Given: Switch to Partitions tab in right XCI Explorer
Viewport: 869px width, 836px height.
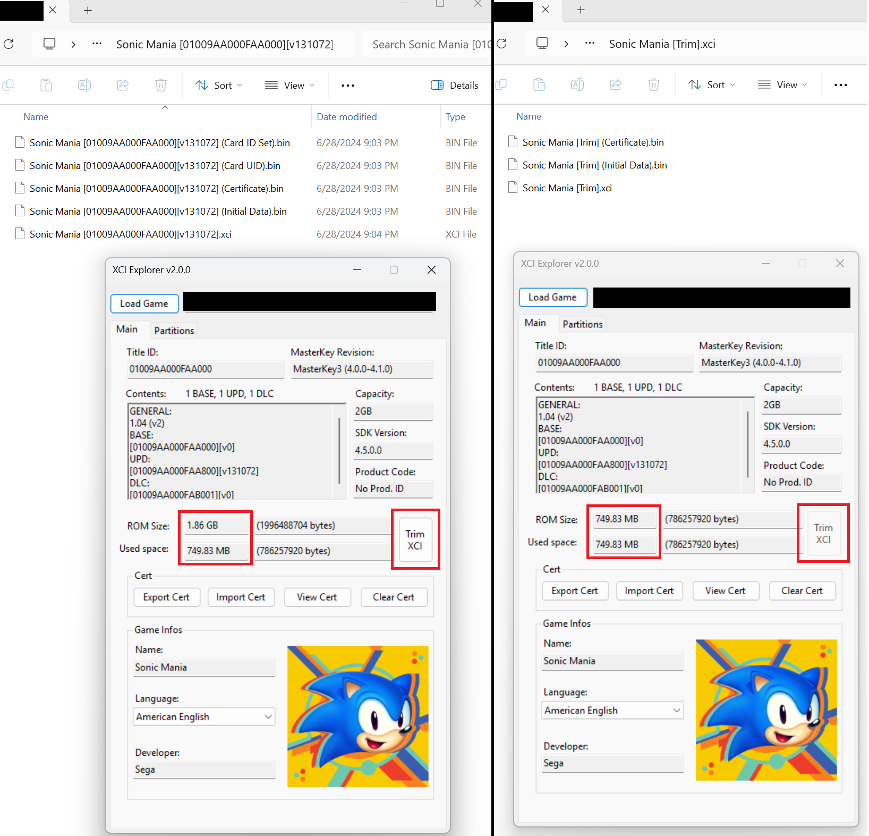Looking at the screenshot, I should pyautogui.click(x=583, y=324).
